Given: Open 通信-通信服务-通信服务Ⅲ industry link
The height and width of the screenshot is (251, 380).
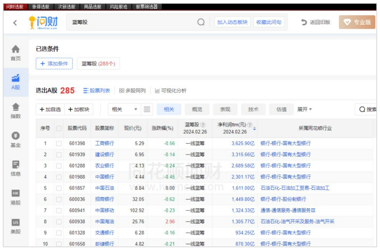Looking at the screenshot, I should (288, 210).
